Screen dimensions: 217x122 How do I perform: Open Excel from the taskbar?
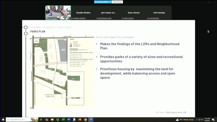(63, 120)
